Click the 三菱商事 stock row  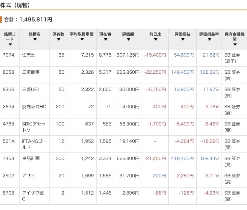[31, 72]
